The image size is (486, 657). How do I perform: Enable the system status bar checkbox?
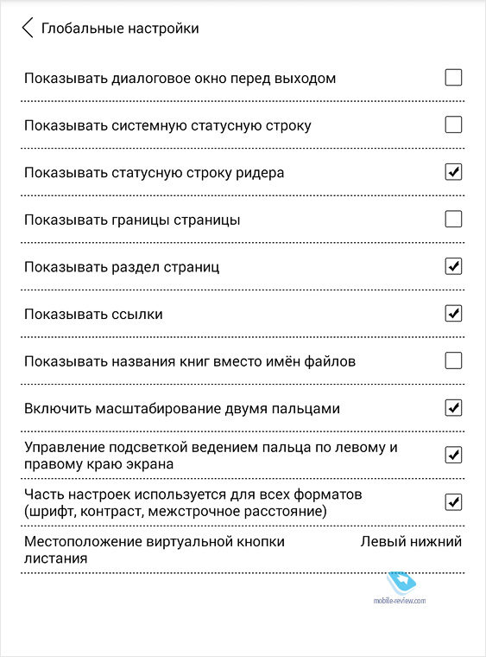[x=453, y=124]
